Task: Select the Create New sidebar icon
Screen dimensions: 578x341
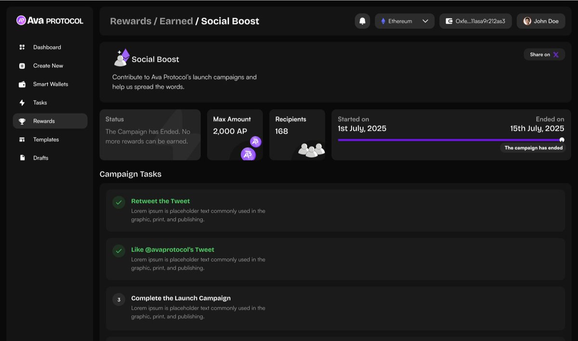Action: 22,66
